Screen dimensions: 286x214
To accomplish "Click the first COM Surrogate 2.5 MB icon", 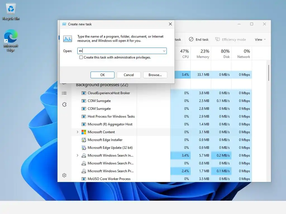I will 84,101.
